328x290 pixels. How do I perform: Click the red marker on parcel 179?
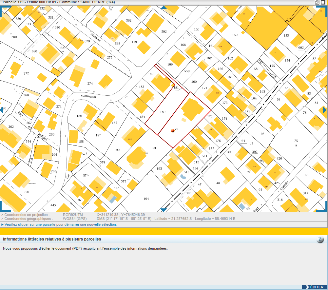[173, 131]
